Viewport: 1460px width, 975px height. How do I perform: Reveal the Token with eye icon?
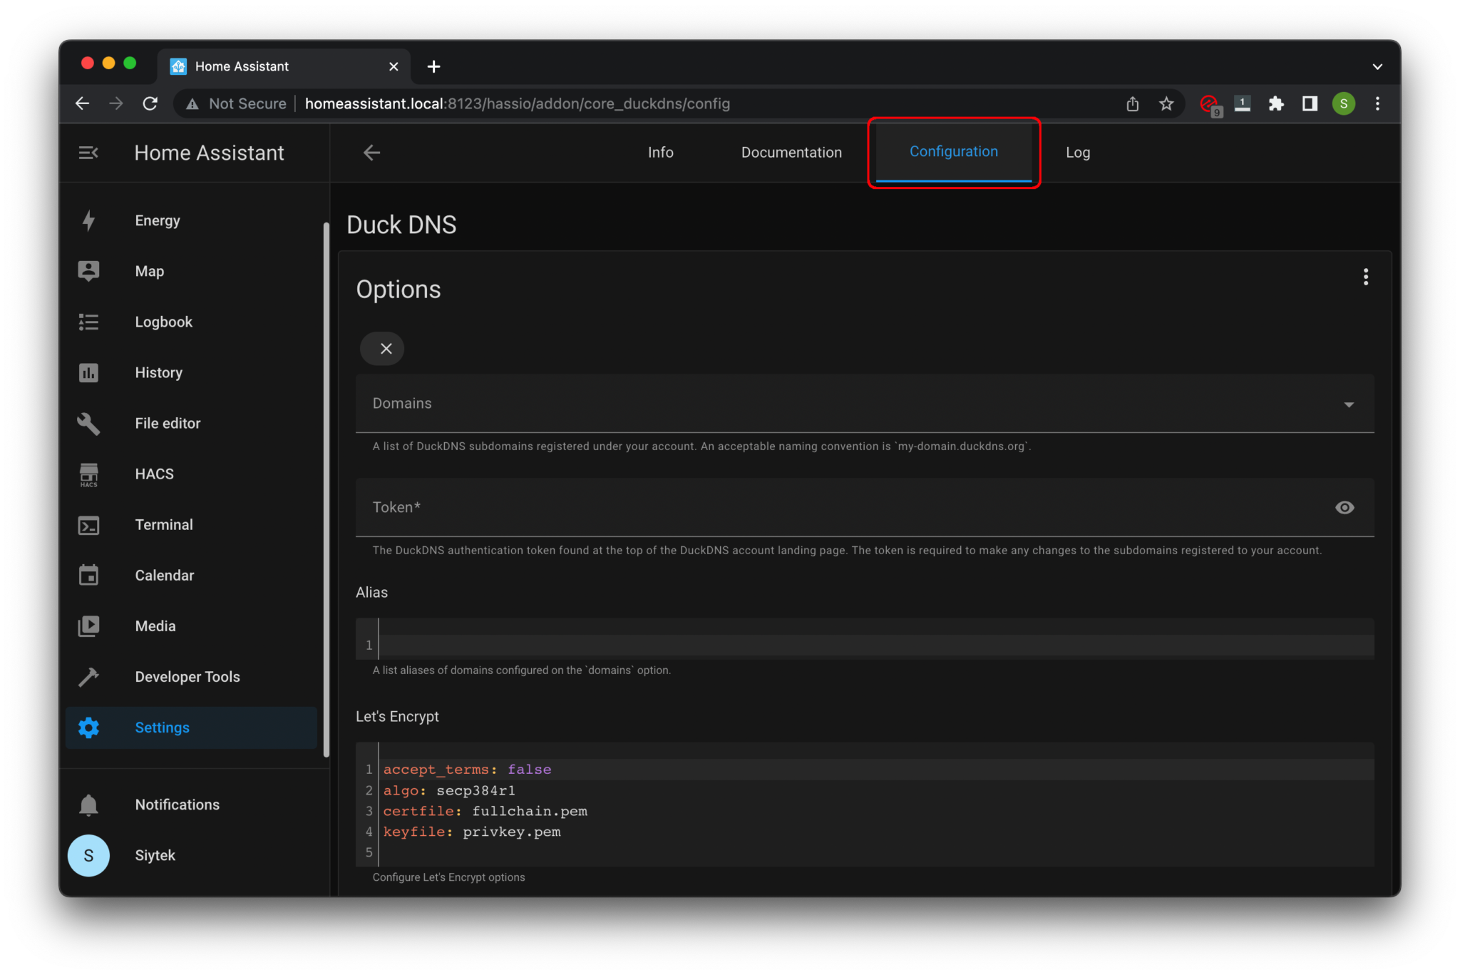1345,507
